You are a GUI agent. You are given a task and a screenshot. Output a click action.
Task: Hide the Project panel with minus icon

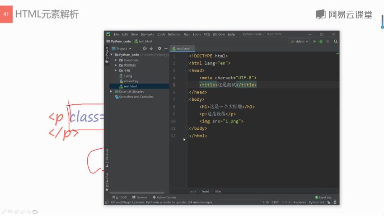click(166, 48)
